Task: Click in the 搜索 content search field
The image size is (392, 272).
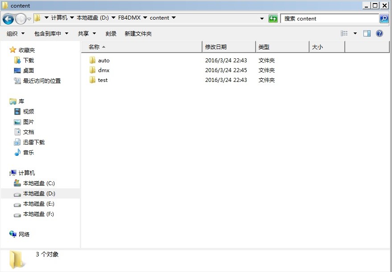Action: (x=330, y=19)
